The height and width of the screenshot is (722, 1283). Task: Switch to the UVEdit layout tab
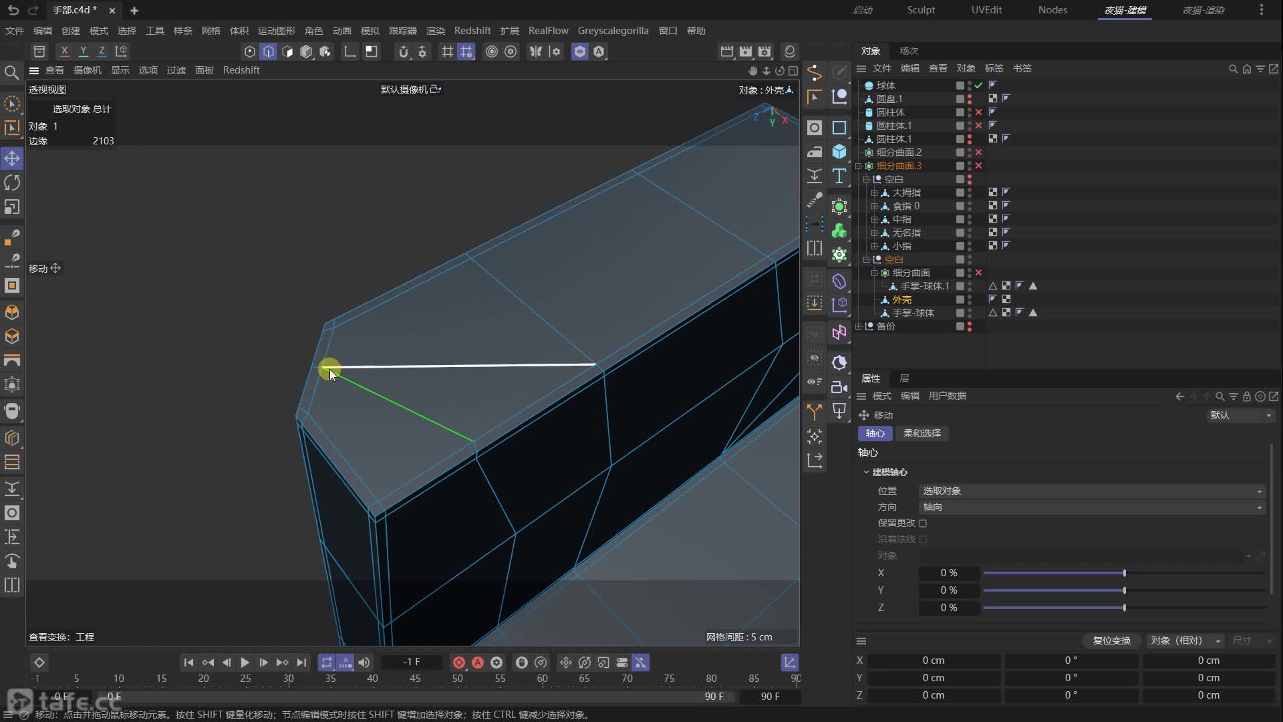pyautogui.click(x=986, y=10)
